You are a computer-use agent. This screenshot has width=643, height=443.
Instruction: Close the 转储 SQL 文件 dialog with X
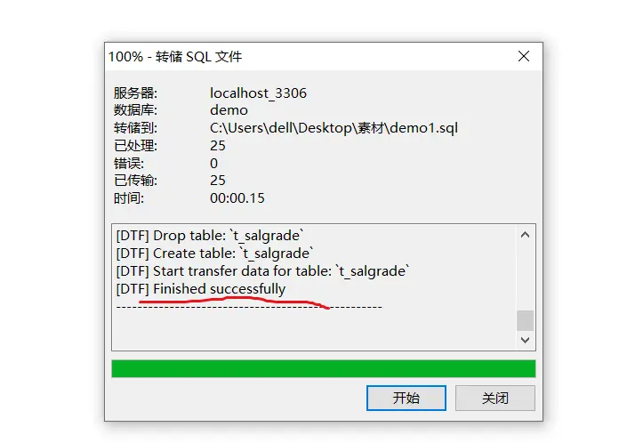(x=524, y=56)
